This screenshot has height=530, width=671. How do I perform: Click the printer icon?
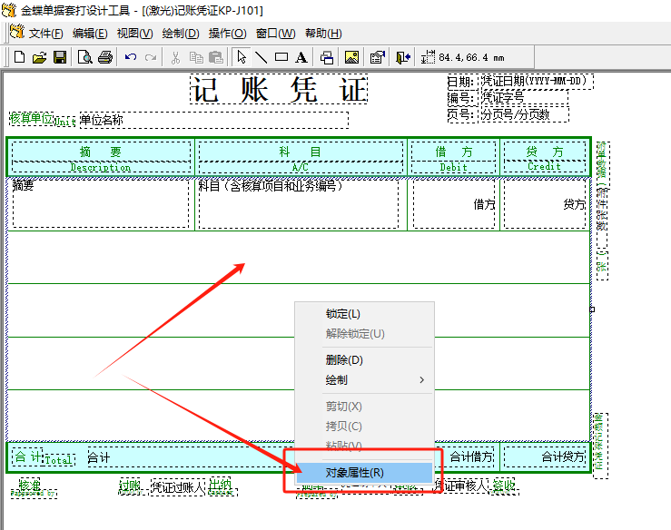click(105, 57)
